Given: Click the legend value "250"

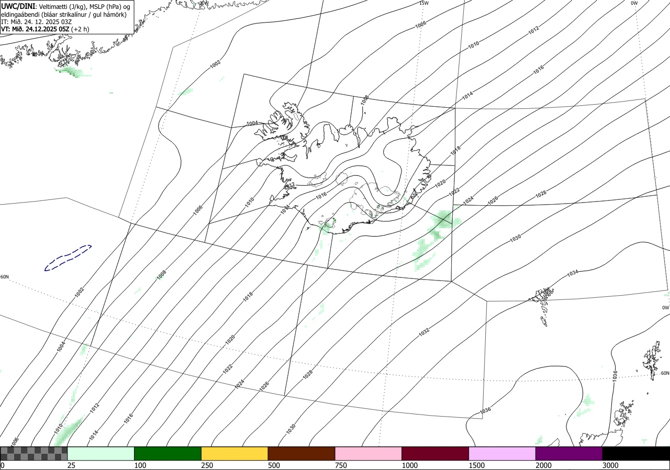Looking at the screenshot, I should point(207,465).
